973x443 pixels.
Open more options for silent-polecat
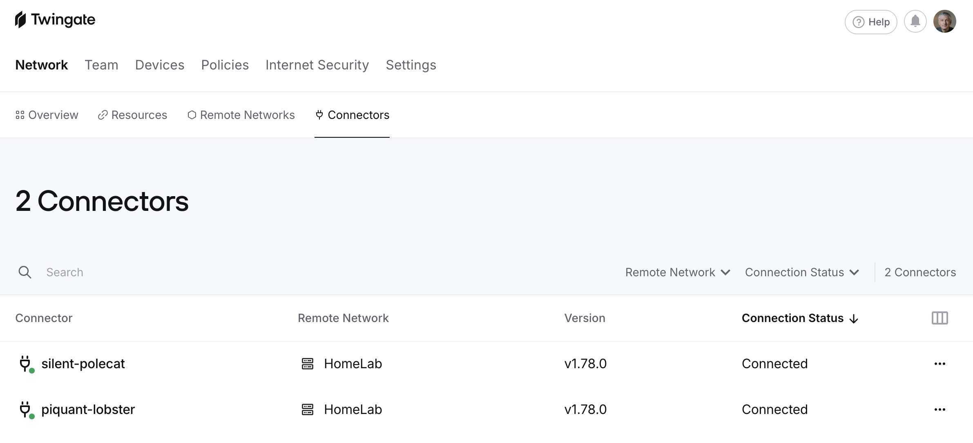[940, 364]
